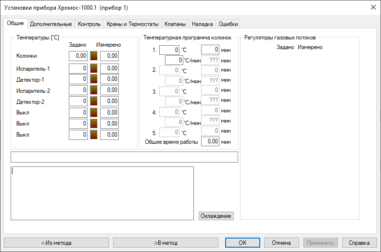Open the Наладка tab
This screenshot has width=381, height=252.
click(x=202, y=24)
